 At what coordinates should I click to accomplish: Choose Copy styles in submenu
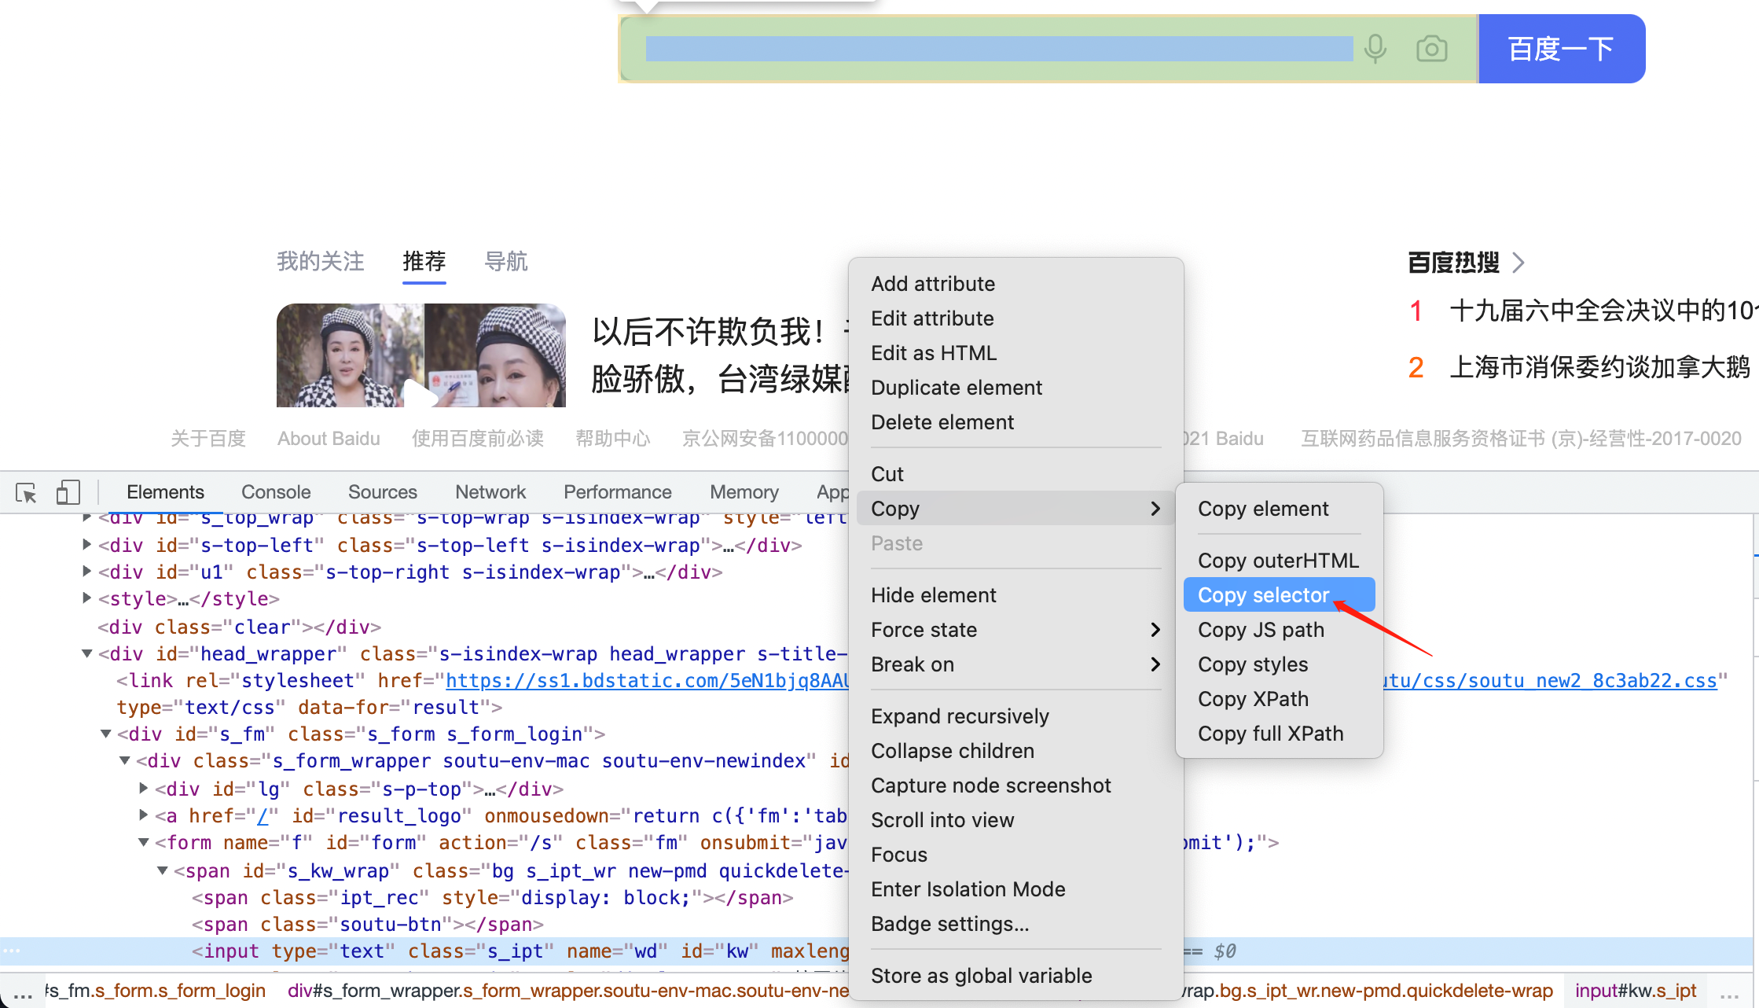point(1280,664)
